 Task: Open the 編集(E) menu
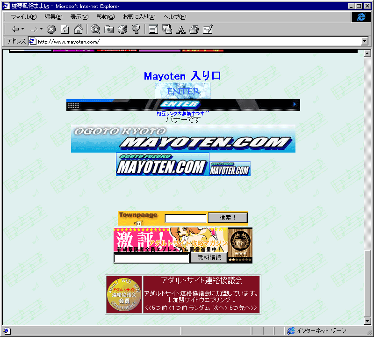click(x=53, y=17)
